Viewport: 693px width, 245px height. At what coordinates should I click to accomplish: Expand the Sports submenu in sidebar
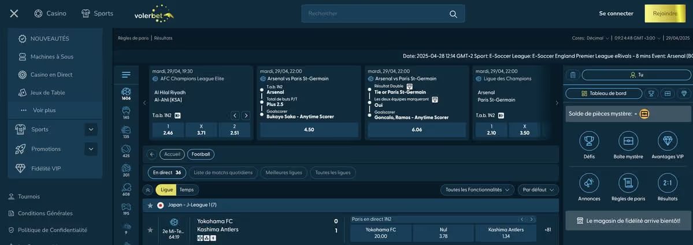point(91,129)
